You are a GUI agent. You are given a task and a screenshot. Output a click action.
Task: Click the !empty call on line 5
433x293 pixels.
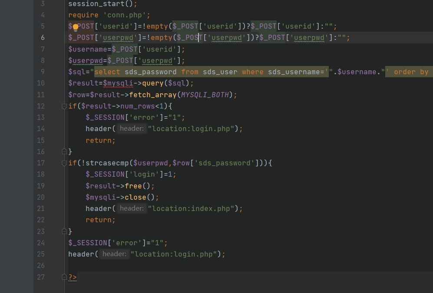(x=155, y=26)
